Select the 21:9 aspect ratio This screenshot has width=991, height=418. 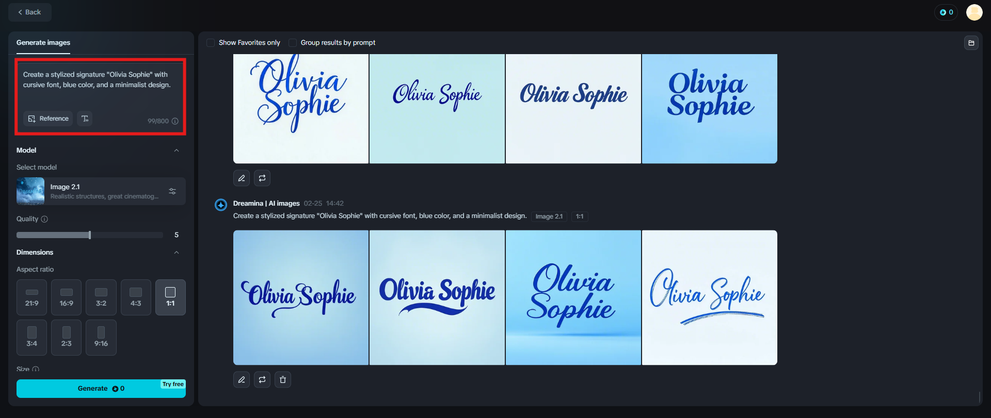(31, 297)
